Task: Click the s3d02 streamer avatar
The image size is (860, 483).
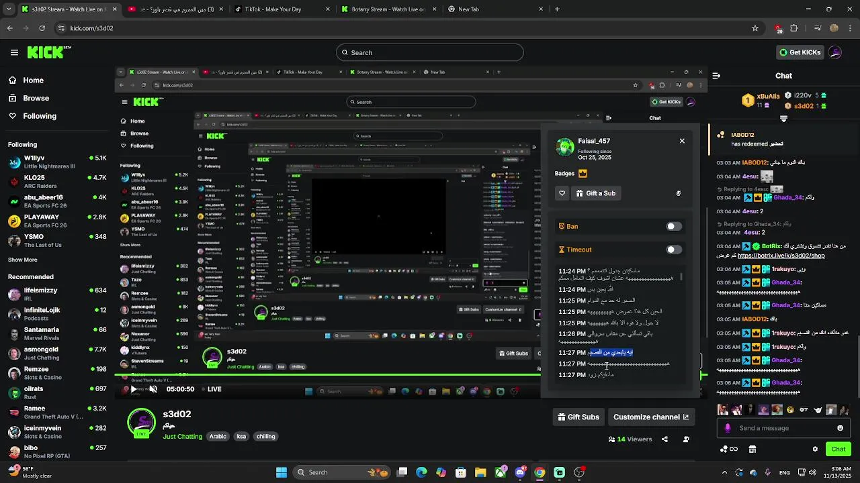Action: point(142,421)
